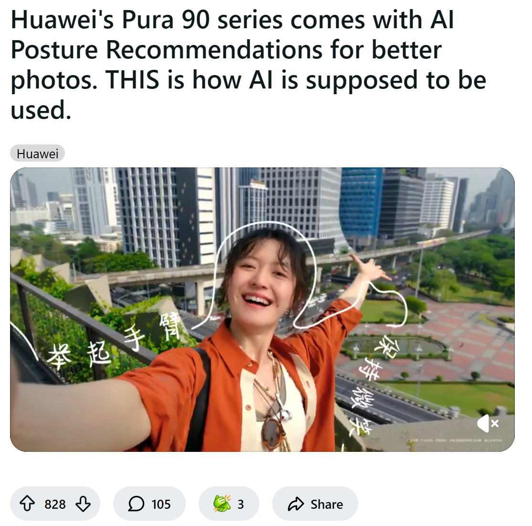Click the 105 comments count
532x526 pixels.
tap(161, 504)
